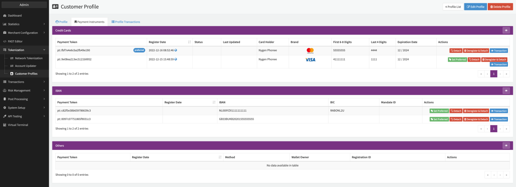Open the Profile tab
Image resolution: width=516 pixels, height=187 pixels.
click(61, 22)
